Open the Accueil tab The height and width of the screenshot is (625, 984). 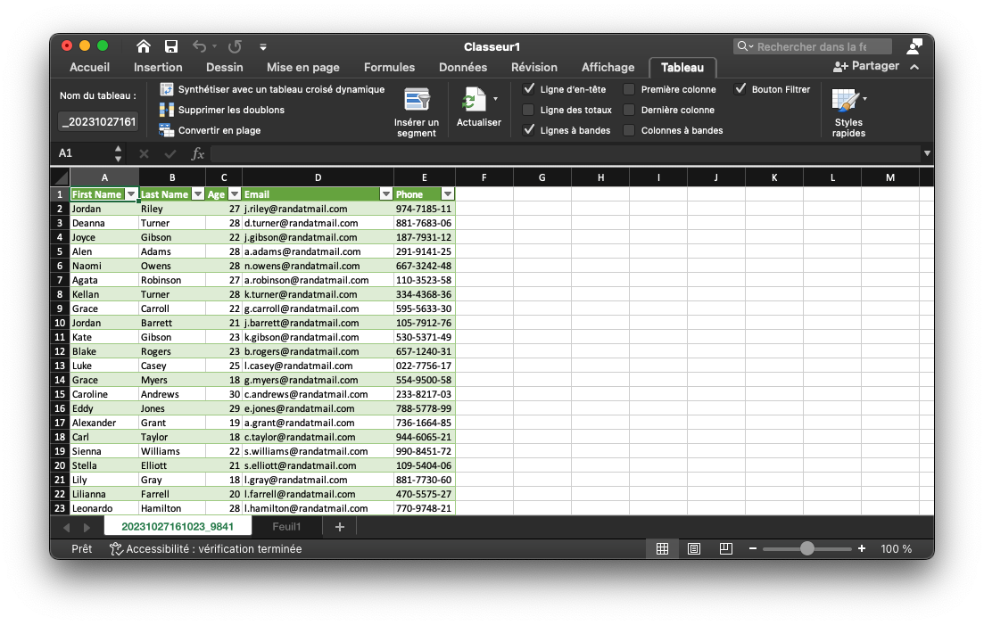coord(90,67)
